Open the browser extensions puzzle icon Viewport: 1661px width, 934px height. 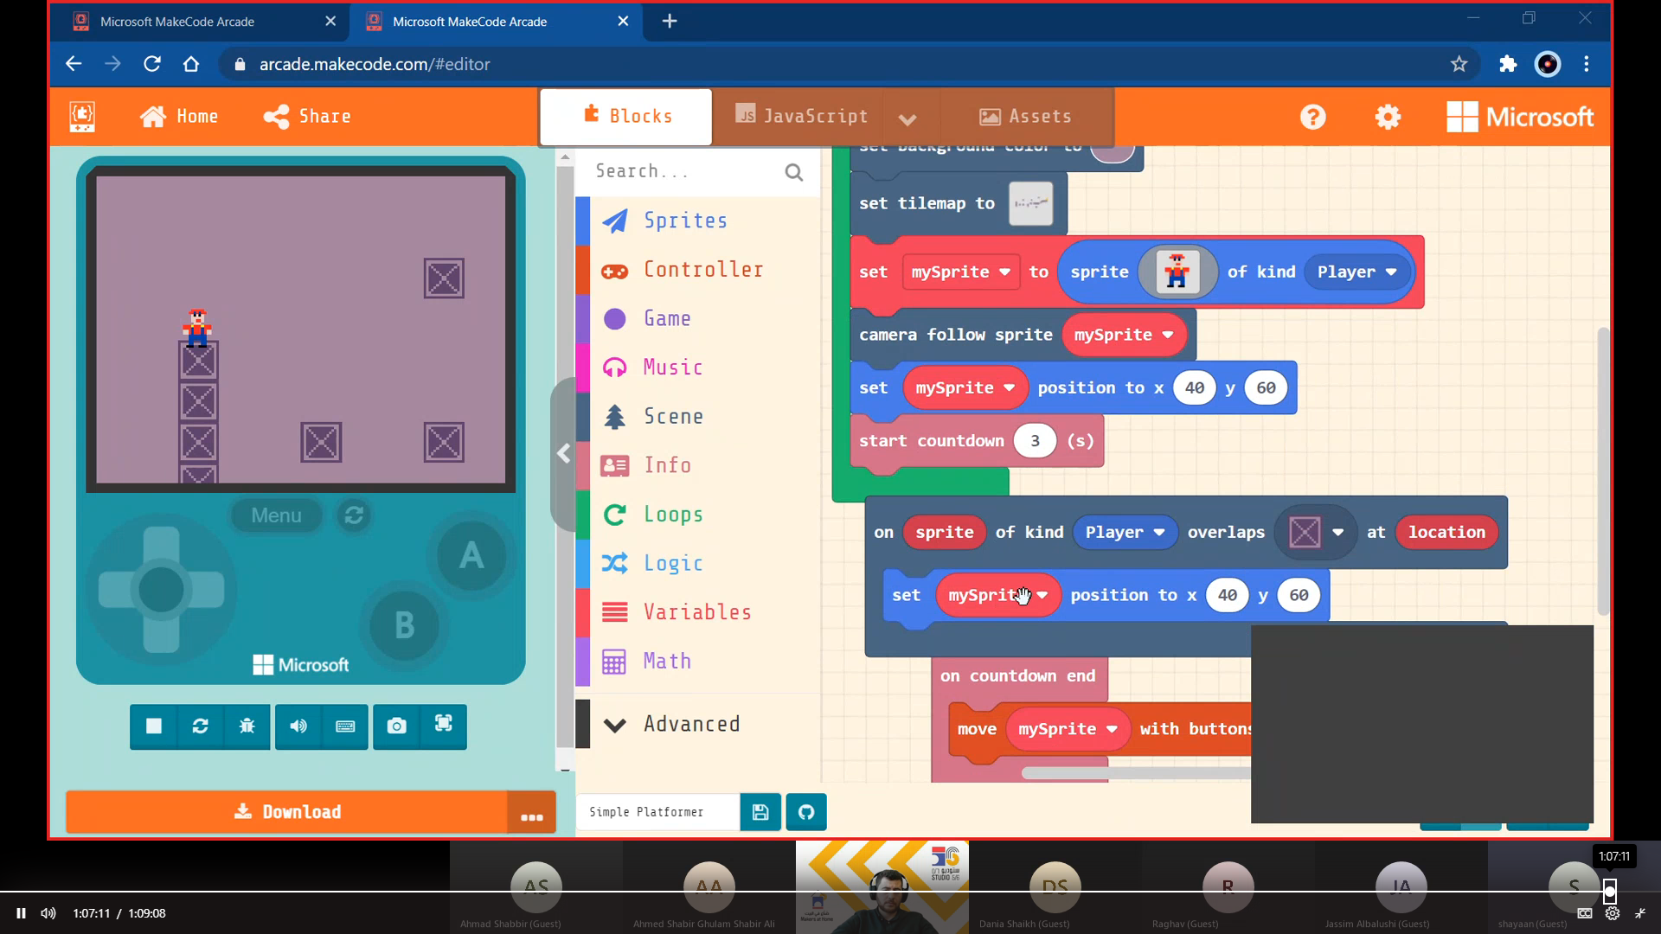click(x=1507, y=64)
